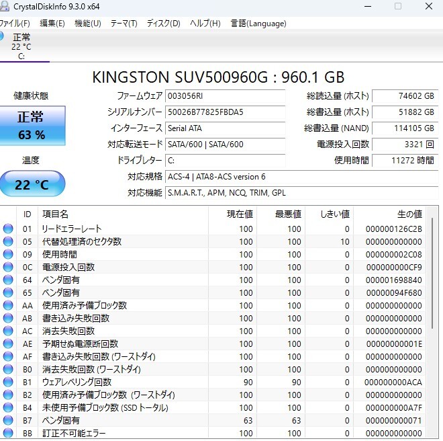Click the serial number field 50026B77825FBDA5

pyautogui.click(x=225, y=112)
